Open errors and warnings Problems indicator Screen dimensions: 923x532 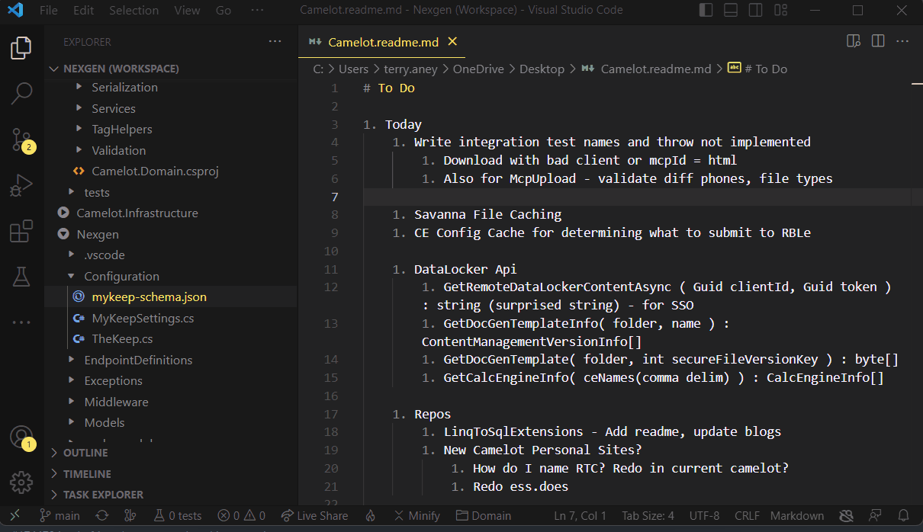point(241,516)
